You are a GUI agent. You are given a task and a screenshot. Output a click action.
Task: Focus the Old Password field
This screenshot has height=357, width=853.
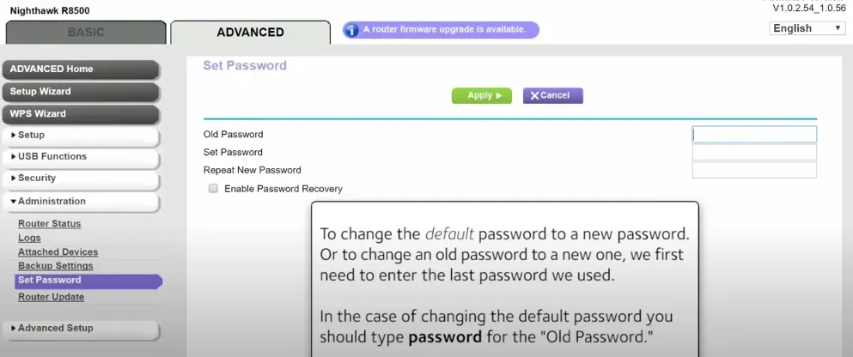pos(753,135)
